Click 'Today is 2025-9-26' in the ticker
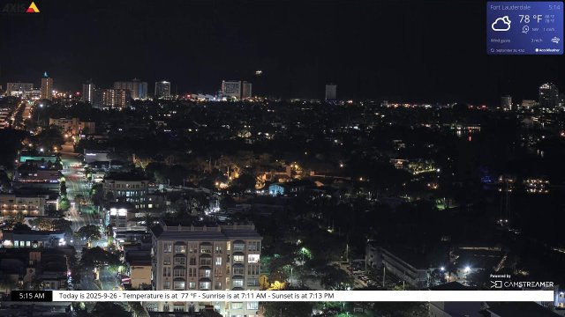Screen dimensions: 565x317 [88, 296]
